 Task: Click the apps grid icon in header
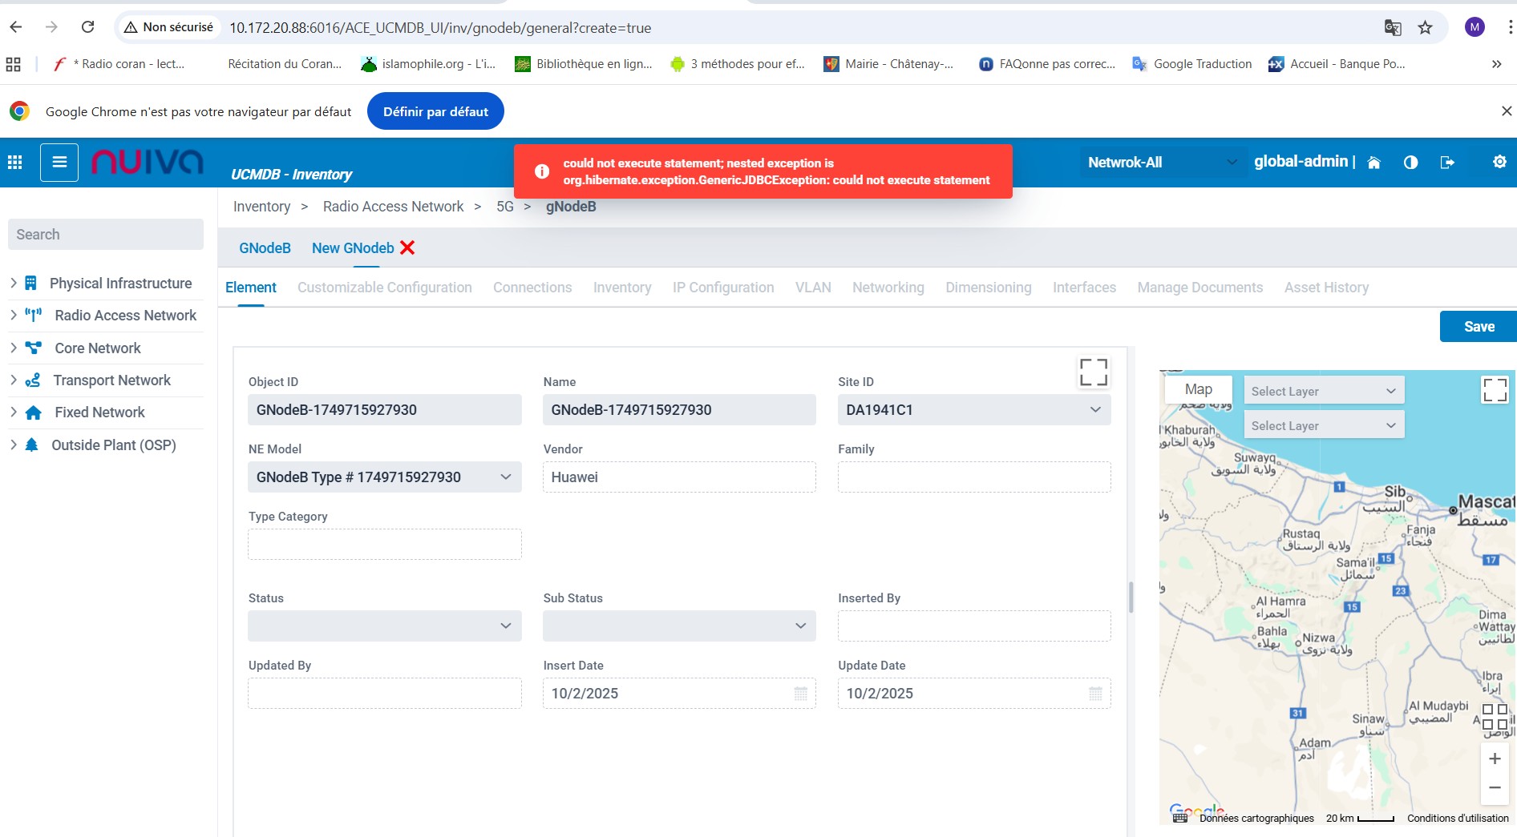point(14,162)
